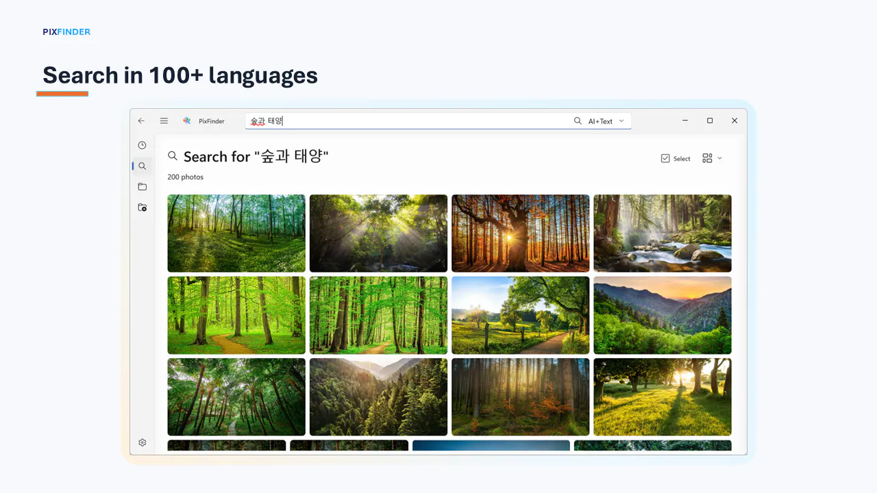Click the magnifier icon in search box
877x493 pixels.
point(578,121)
